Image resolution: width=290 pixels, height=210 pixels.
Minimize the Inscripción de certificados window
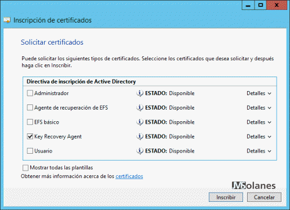click(248, 5)
